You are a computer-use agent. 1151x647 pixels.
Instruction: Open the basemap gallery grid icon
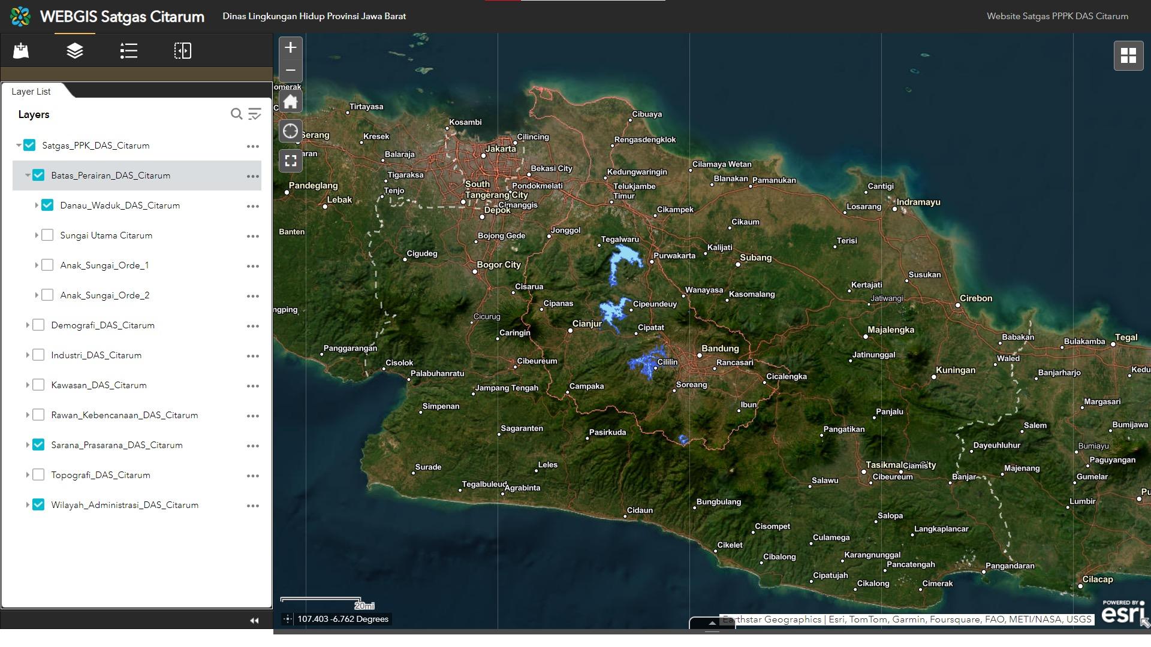click(1128, 56)
